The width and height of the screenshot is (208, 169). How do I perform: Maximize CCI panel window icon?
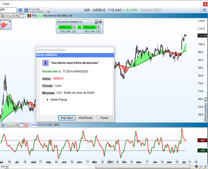[22, 125]
